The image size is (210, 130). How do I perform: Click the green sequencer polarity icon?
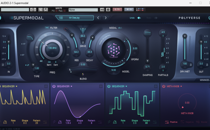[x=155, y=122]
